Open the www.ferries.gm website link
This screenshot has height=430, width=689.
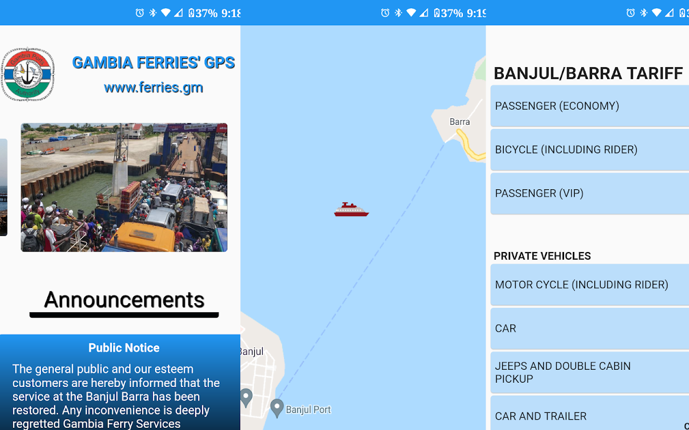click(153, 88)
